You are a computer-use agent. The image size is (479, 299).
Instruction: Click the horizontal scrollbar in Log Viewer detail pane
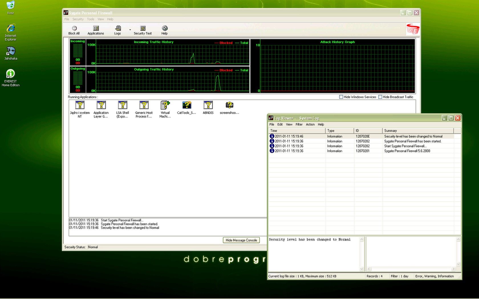click(x=411, y=269)
